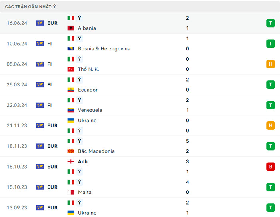Click the Malta flag icon
Screen dimensions: 280x217
point(71,192)
